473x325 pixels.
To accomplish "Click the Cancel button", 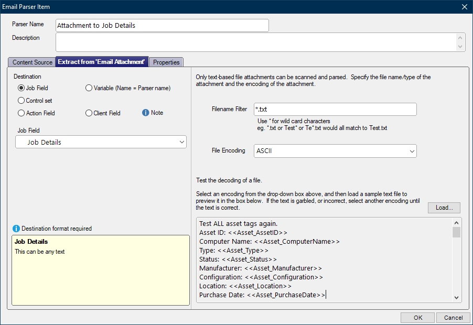I will (453, 318).
